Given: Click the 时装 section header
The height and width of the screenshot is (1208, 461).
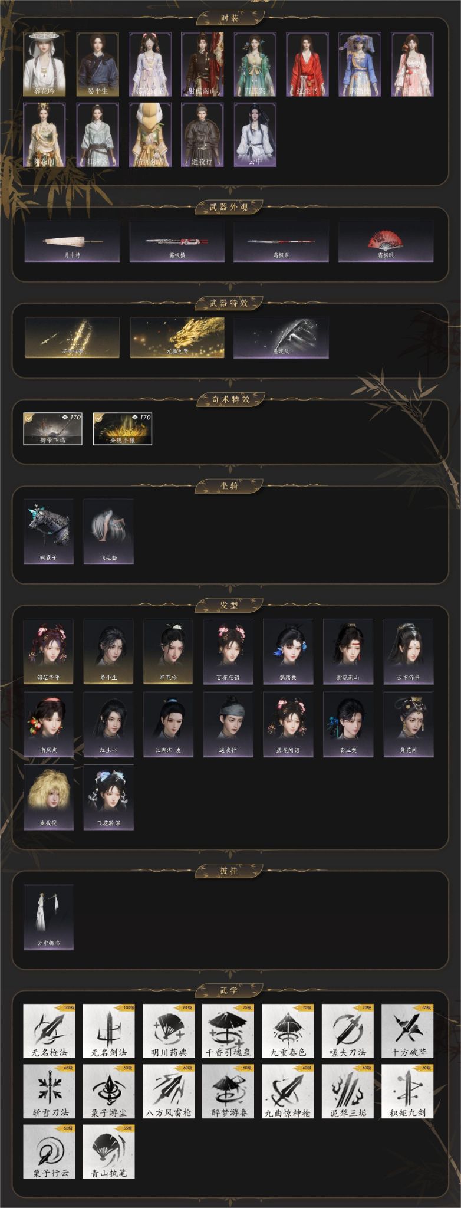Looking at the screenshot, I should click(230, 18).
